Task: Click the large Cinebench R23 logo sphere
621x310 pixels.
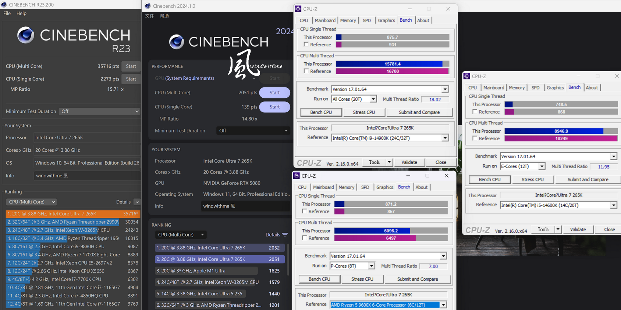Action: (26, 35)
